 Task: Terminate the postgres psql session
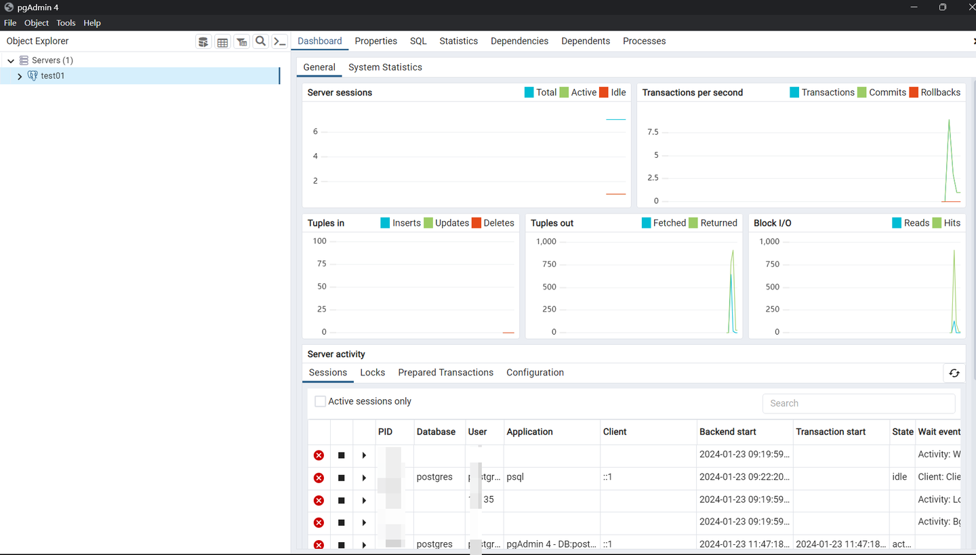click(x=319, y=478)
